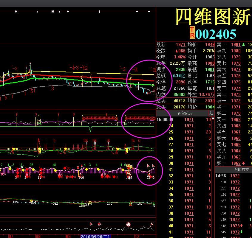Click the red down arrow beside 买十 price

click(x=243, y=163)
